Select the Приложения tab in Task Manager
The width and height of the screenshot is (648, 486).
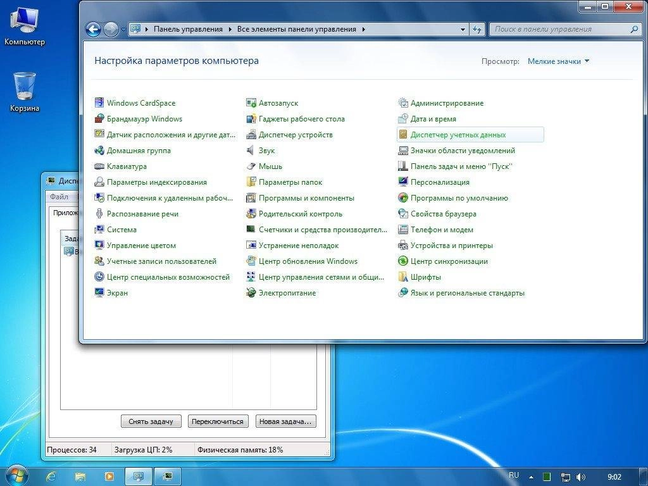[x=65, y=213]
